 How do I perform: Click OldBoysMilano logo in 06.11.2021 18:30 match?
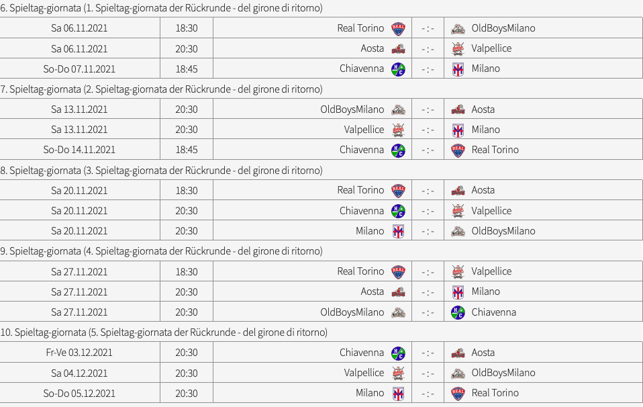[x=458, y=28]
